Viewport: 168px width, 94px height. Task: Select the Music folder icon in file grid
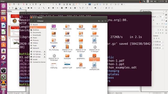[54, 34]
